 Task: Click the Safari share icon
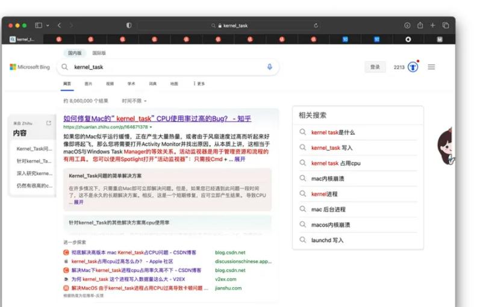tap(420, 25)
